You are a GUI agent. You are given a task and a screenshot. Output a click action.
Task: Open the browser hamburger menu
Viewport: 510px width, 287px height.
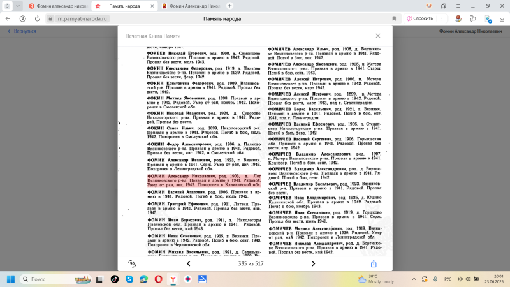coord(458,6)
